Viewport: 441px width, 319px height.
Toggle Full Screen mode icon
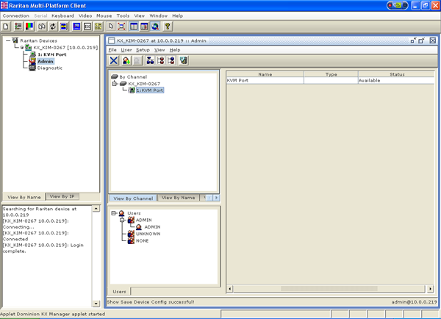121,26
